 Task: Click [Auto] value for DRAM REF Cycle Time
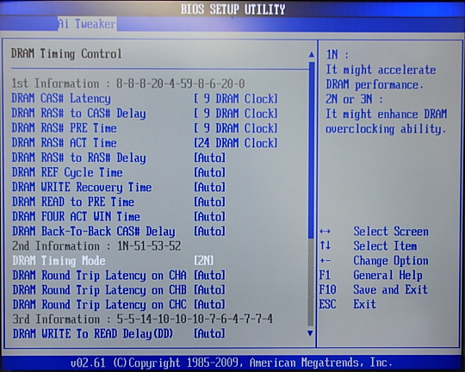click(209, 172)
